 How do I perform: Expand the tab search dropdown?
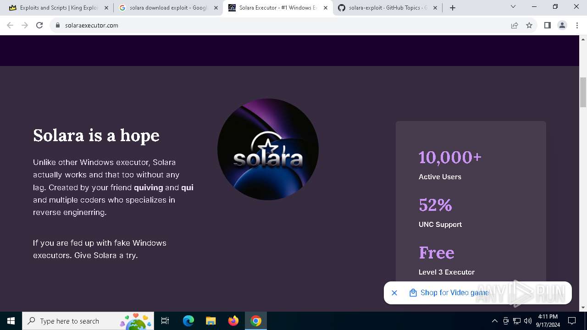[513, 7]
